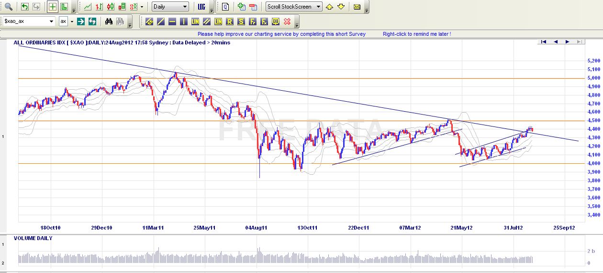The height and width of the screenshot is (273, 603).
Task: Select the Fx Fibonacci extension tool
Action: click(264, 21)
